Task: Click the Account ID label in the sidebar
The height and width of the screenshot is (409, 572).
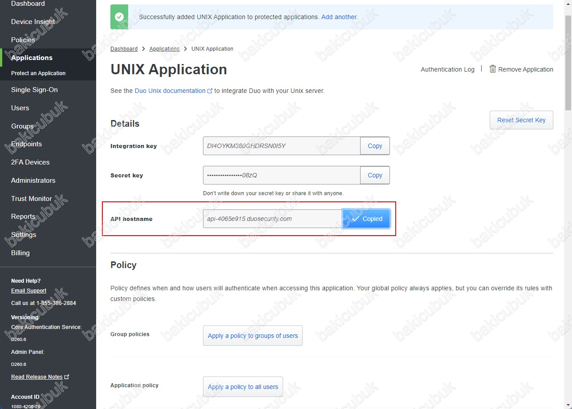Action: (x=25, y=397)
